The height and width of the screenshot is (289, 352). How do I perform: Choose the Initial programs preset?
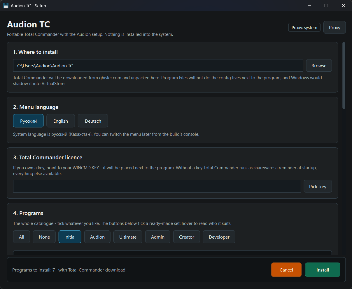(x=70, y=237)
